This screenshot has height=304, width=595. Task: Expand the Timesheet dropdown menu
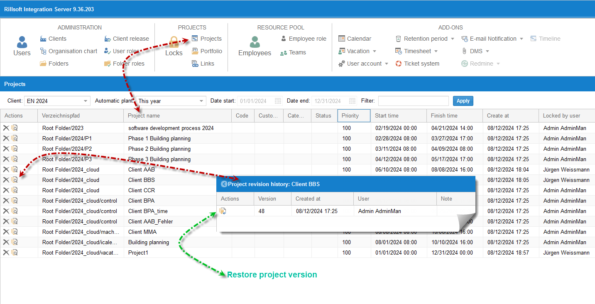point(436,51)
